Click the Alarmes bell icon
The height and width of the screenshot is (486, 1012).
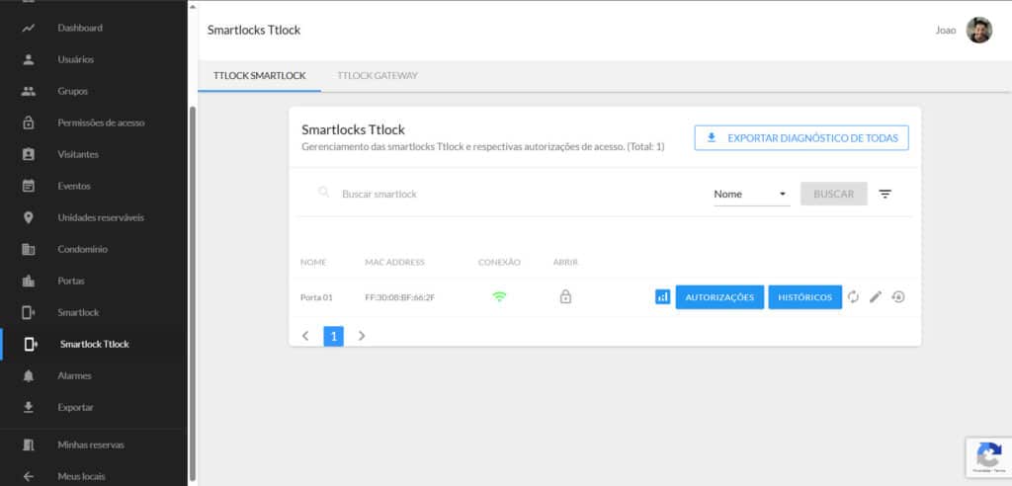pyautogui.click(x=29, y=375)
